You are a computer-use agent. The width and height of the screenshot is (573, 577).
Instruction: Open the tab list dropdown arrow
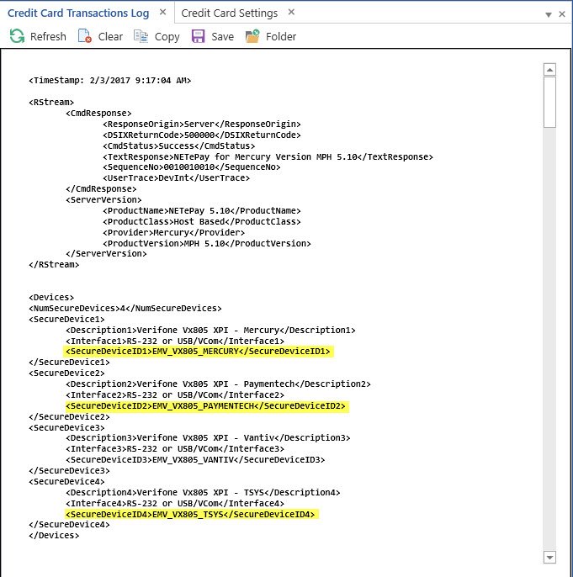point(549,14)
